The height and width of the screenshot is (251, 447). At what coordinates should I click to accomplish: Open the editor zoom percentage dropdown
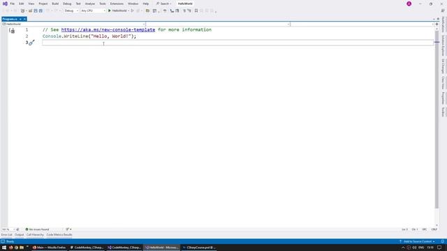(x=8, y=229)
